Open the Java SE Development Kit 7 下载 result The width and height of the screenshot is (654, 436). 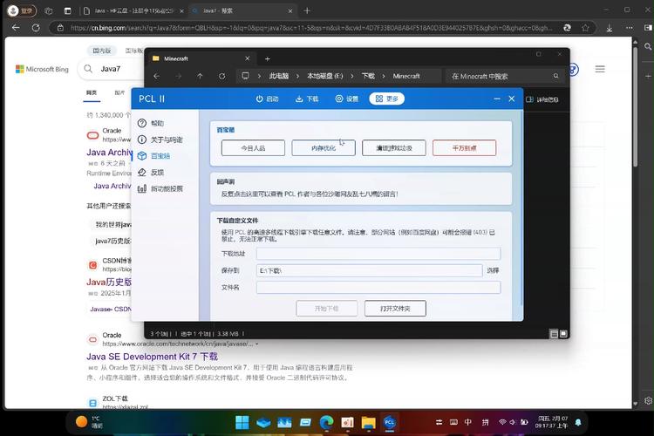point(153,357)
